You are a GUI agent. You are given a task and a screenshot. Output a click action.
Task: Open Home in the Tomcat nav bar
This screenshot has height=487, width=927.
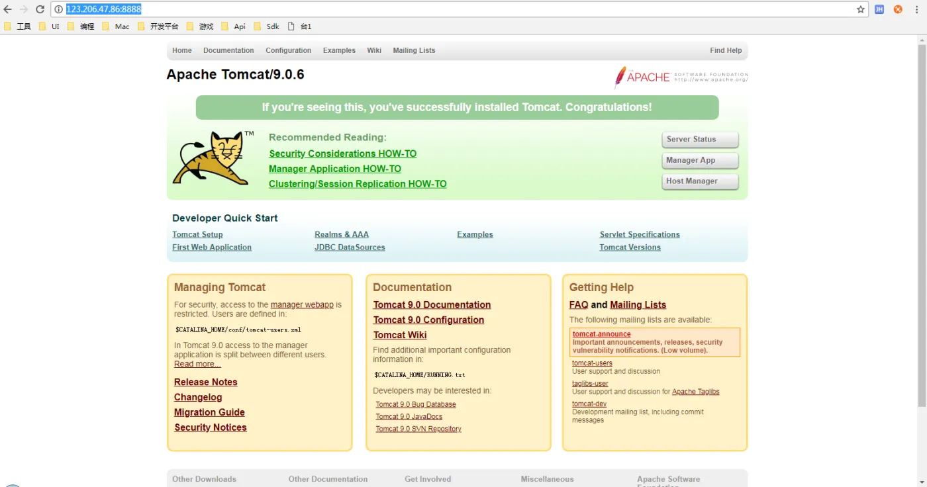tap(182, 50)
